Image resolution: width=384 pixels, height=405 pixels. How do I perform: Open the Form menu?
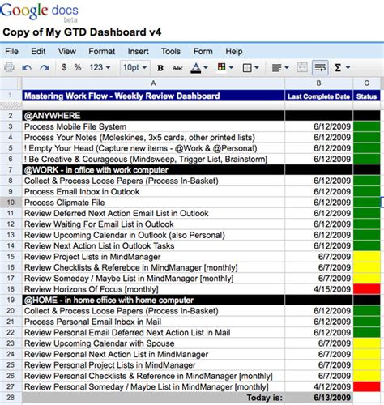point(203,51)
